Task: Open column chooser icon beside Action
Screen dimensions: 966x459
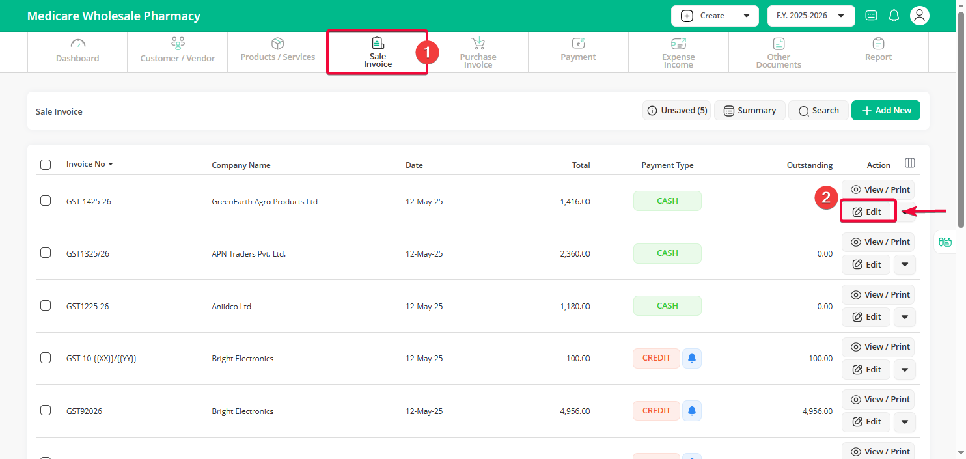Action: [x=910, y=163]
